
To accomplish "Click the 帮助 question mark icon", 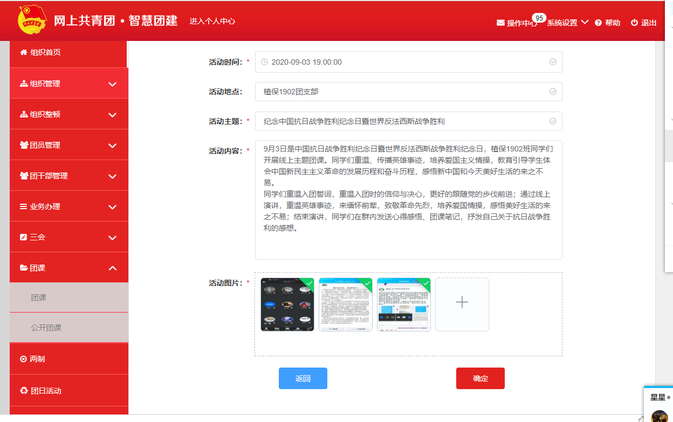I will [x=598, y=23].
